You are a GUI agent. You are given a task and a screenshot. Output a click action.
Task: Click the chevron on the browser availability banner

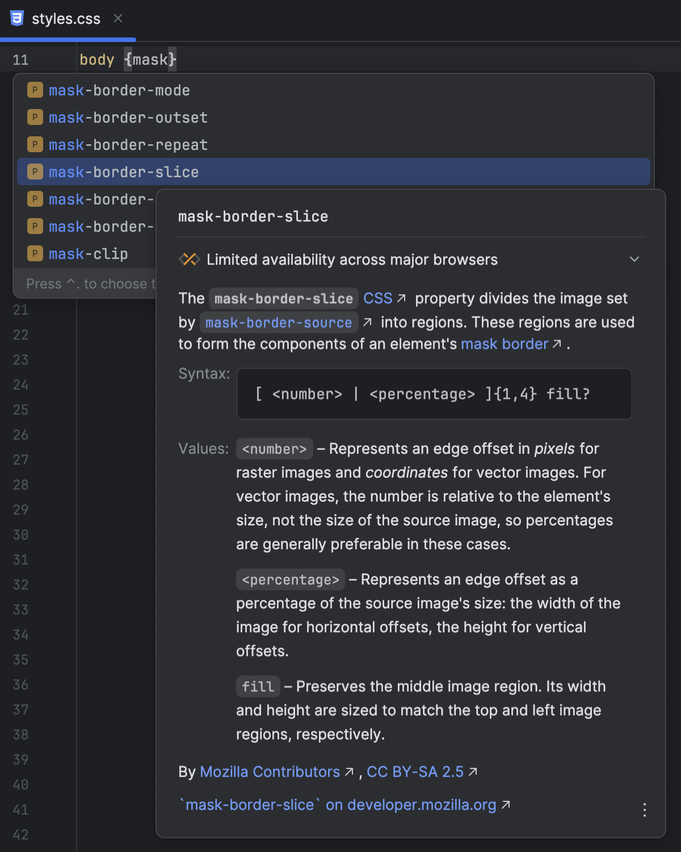[635, 259]
